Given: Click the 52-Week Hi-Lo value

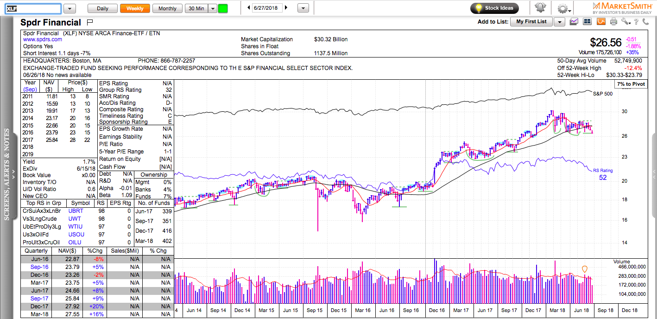Looking at the screenshot, I should [624, 75].
